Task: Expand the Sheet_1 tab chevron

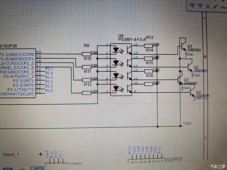Action: [33, 154]
